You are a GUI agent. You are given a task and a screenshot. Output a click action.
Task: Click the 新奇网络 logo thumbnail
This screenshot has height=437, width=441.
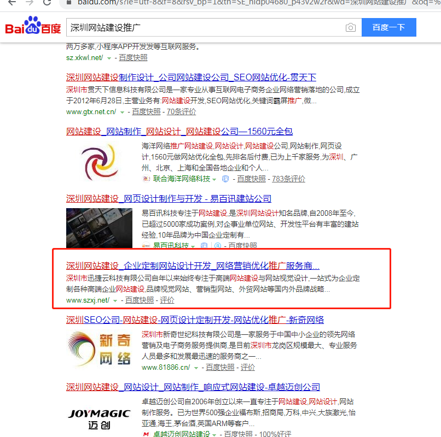[x=99, y=349]
